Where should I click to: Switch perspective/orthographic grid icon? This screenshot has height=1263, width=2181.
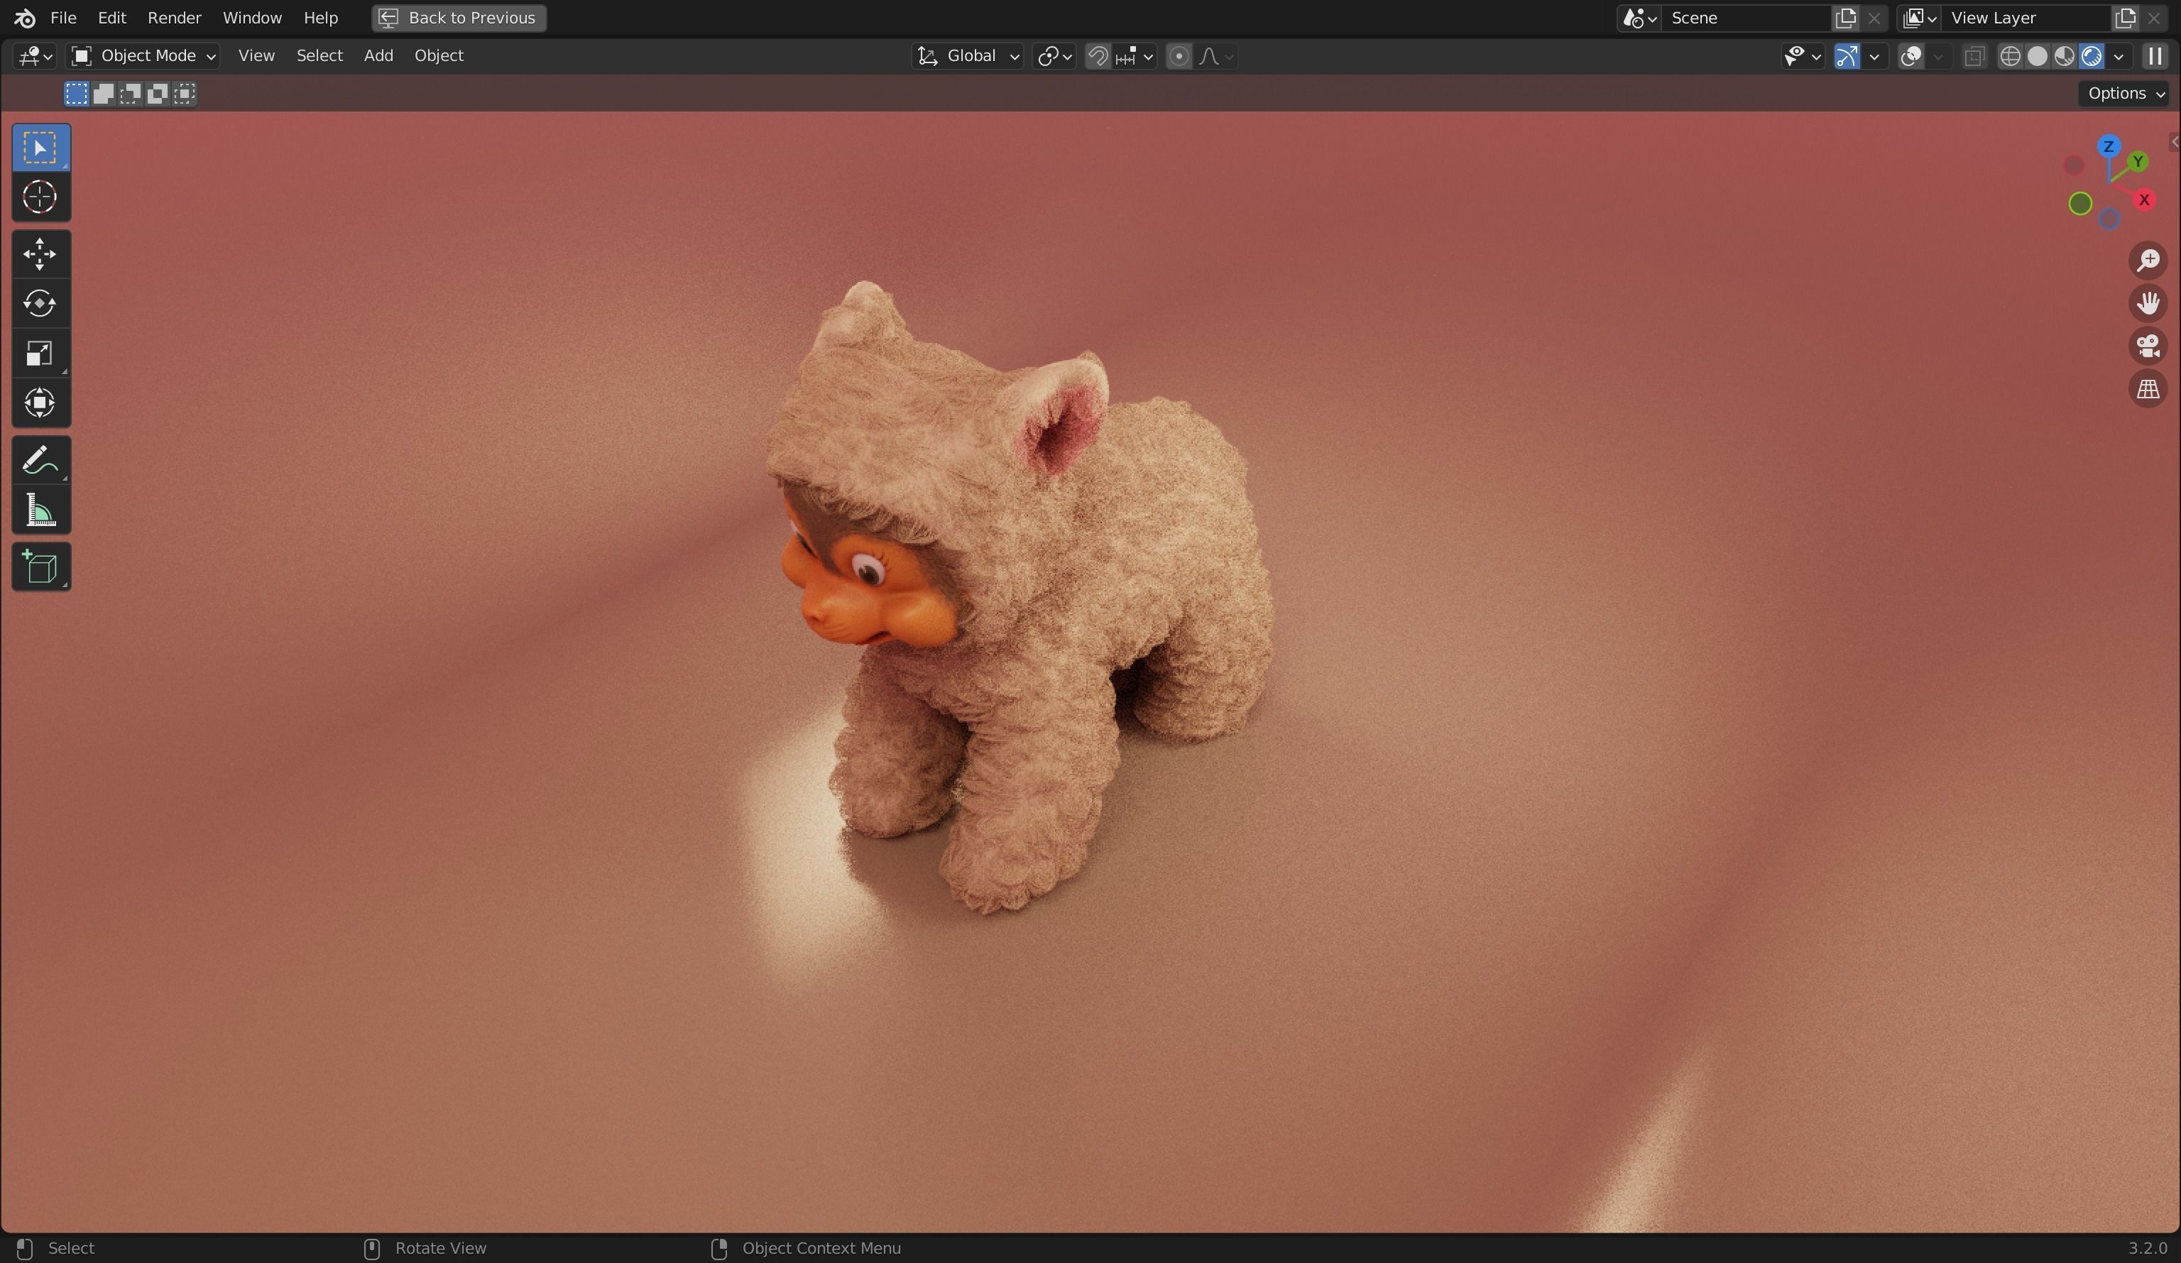2148,390
